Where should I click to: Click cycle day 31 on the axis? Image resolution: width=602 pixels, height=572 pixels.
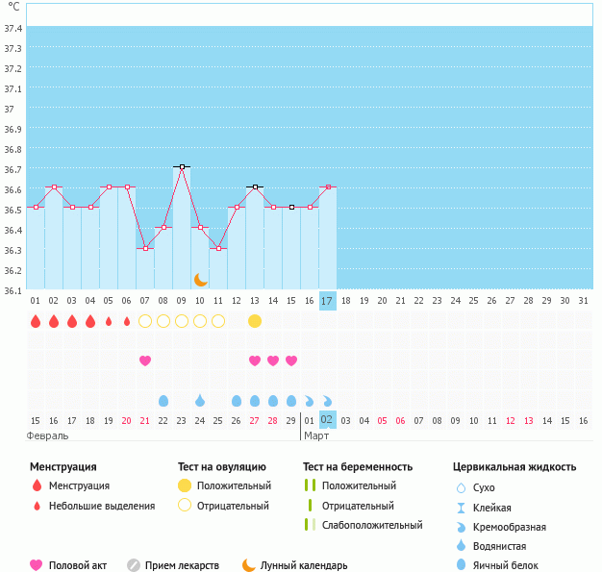point(584,301)
